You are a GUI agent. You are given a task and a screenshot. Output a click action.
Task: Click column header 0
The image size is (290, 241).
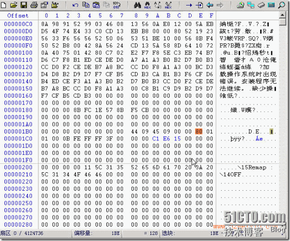pyautogui.click(x=46, y=15)
